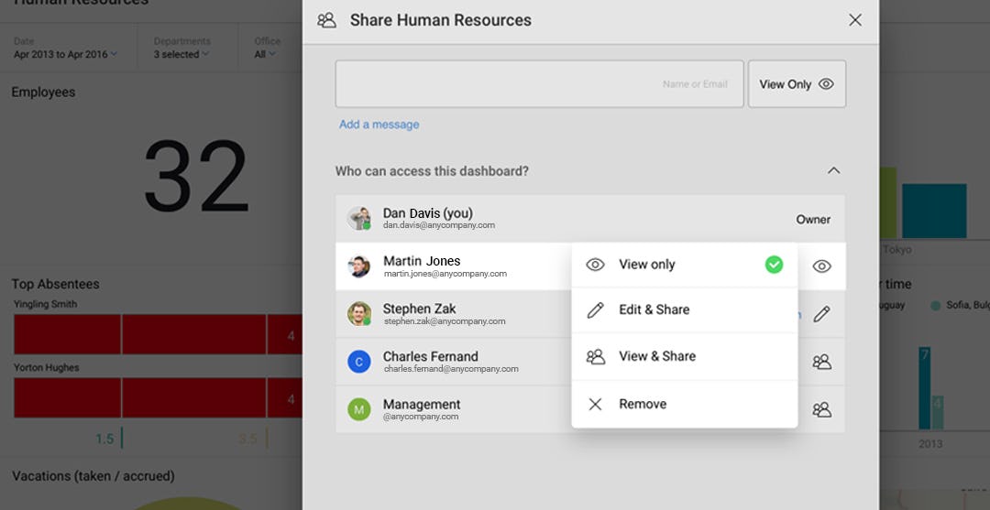Click the eye icon in Martin Jones row

(821, 266)
